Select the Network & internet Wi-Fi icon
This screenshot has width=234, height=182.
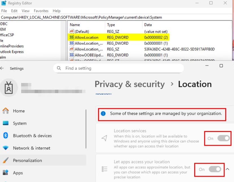(6, 148)
